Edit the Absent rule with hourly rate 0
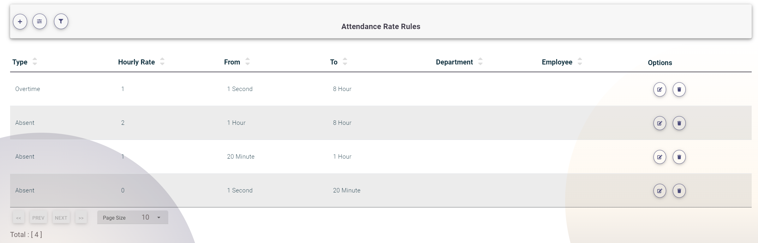This screenshot has height=243, width=758. (660, 191)
